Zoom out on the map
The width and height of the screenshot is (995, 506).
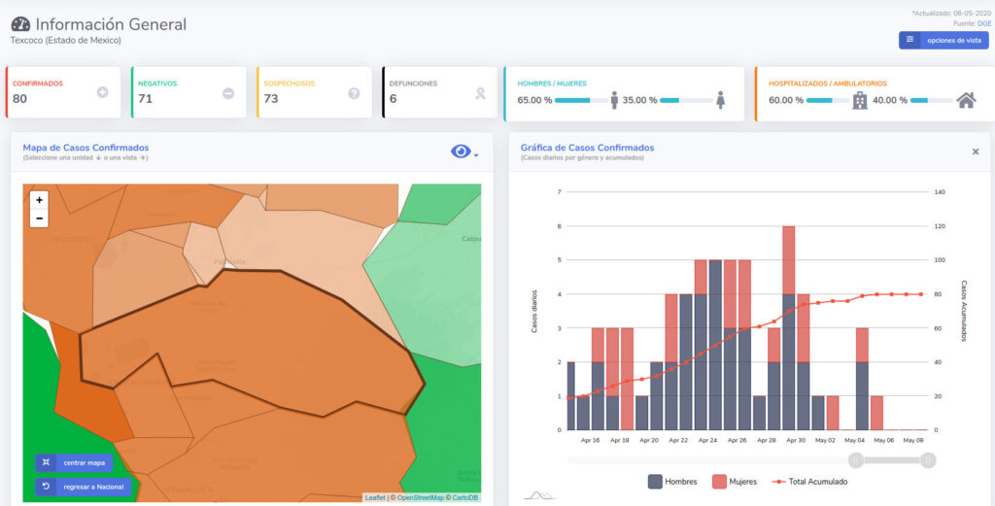(x=39, y=219)
